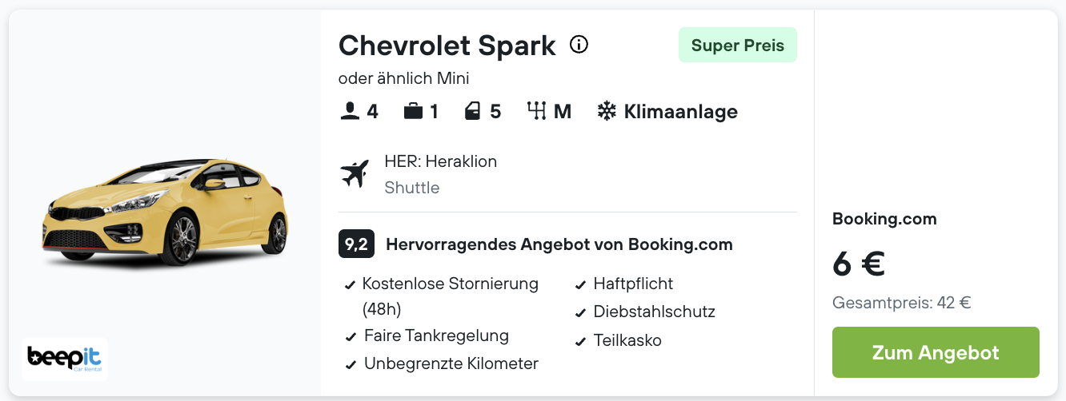Click Hervorragendes Angebot von Booking.com text
This screenshot has height=401, width=1066.
pos(559,244)
